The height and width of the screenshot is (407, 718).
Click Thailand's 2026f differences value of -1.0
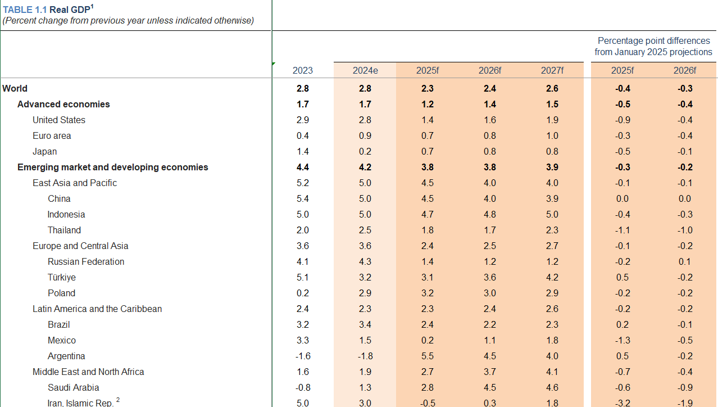(684, 230)
